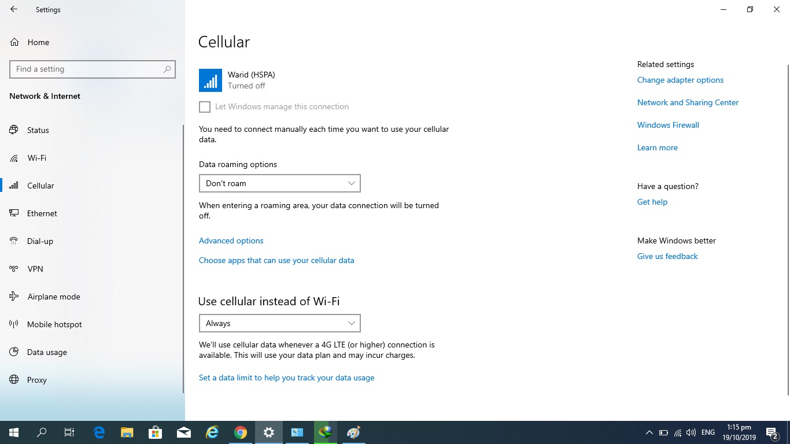Image resolution: width=790 pixels, height=444 pixels.
Task: Open the Advanced options link
Action: [231, 240]
